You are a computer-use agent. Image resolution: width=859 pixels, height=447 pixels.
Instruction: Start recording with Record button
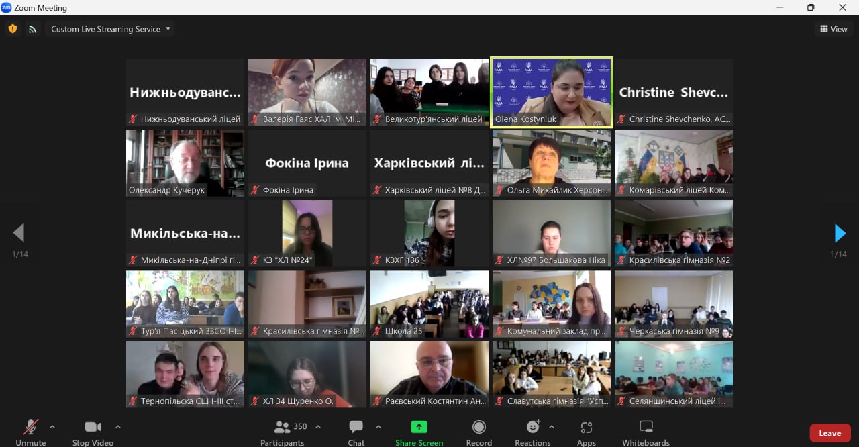(x=478, y=432)
